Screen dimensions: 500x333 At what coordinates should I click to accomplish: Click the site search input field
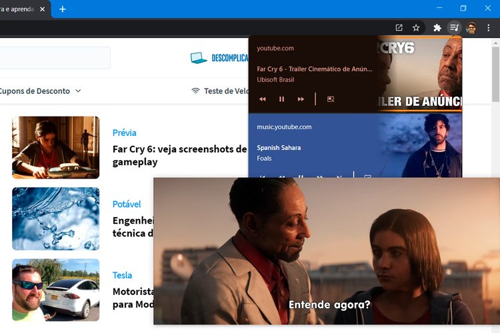tap(55, 58)
